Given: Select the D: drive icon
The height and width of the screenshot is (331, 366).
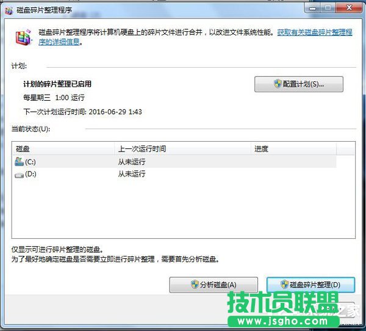Looking at the screenshot, I should click(19, 175).
